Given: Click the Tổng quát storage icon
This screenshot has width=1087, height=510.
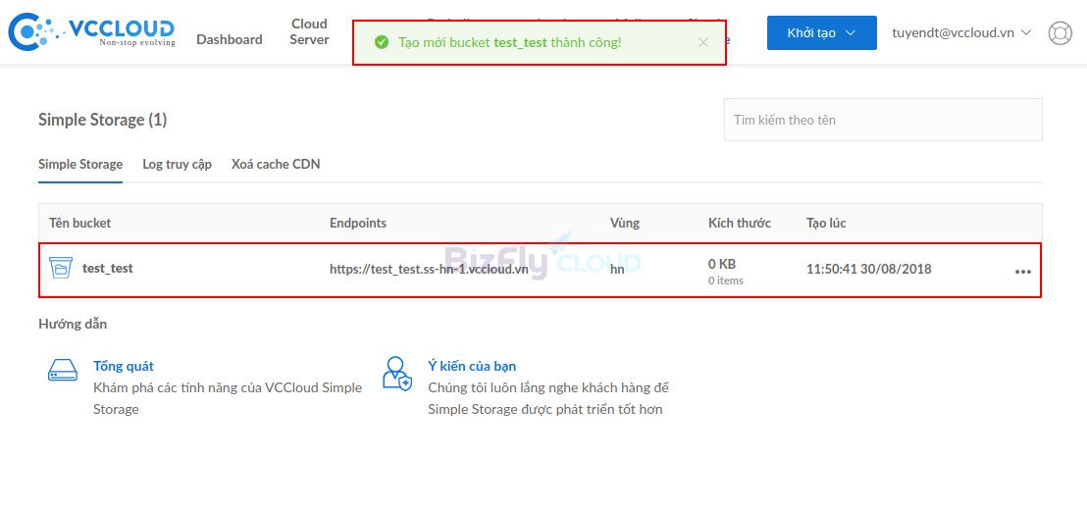Looking at the screenshot, I should (x=63, y=370).
